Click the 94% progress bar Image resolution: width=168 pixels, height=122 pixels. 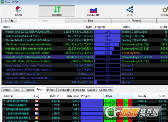(107, 44)
